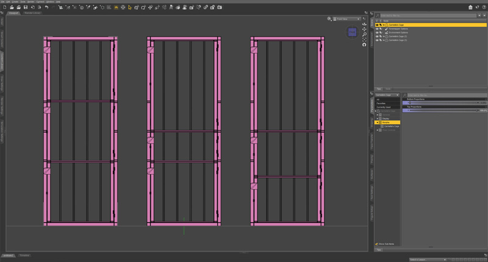The image size is (488, 262).
Task: Select the Currently Used filter
Action: coord(384,107)
